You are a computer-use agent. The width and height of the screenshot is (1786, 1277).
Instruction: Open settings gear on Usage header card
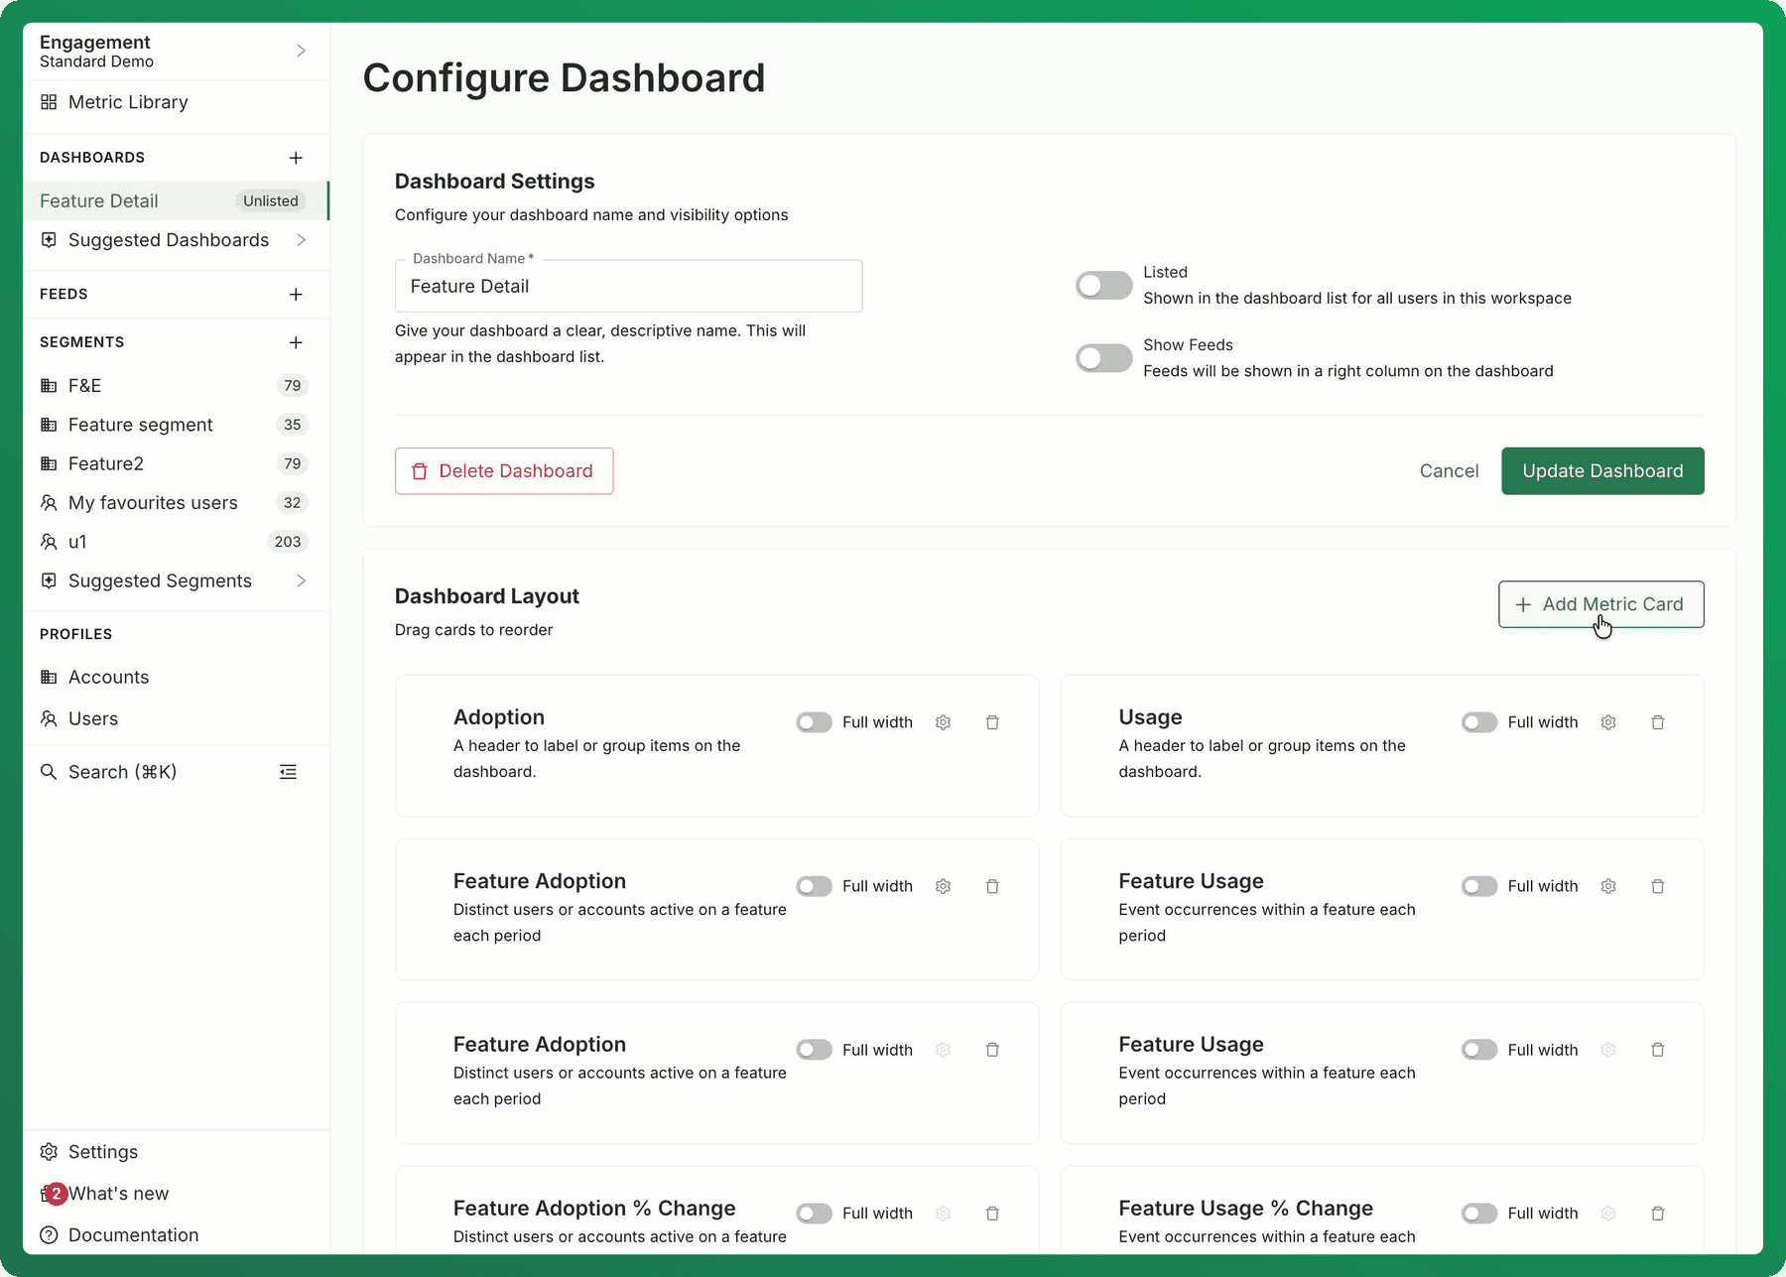pyautogui.click(x=1608, y=722)
